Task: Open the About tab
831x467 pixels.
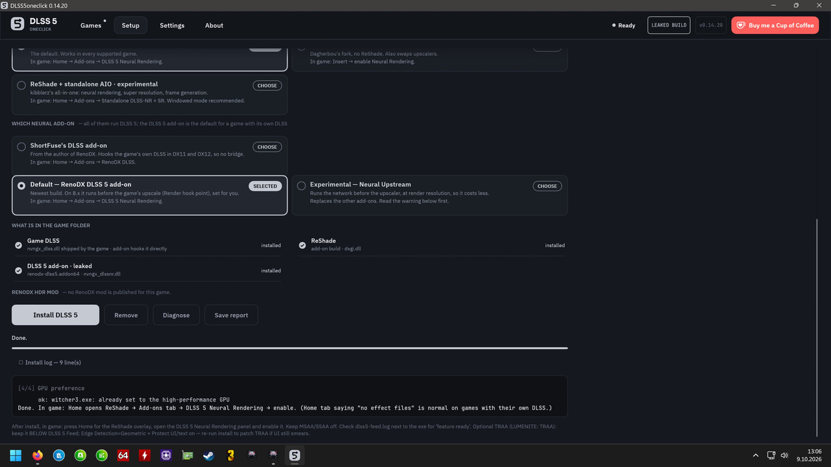Action: [x=214, y=25]
